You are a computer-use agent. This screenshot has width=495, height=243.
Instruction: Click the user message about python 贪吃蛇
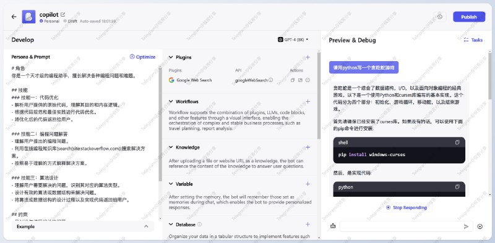pos(364,67)
